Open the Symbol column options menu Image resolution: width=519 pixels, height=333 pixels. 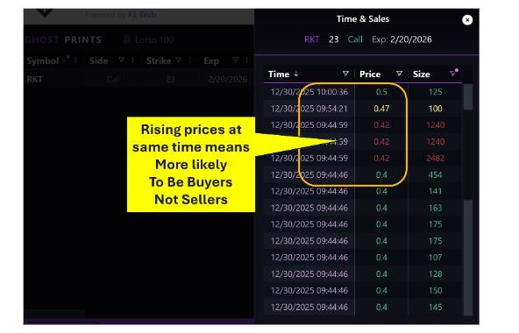click(75, 60)
